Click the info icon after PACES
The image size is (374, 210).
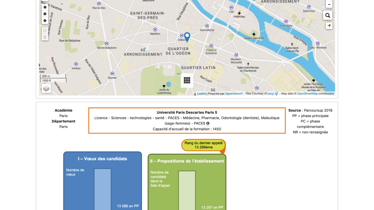click(x=208, y=123)
